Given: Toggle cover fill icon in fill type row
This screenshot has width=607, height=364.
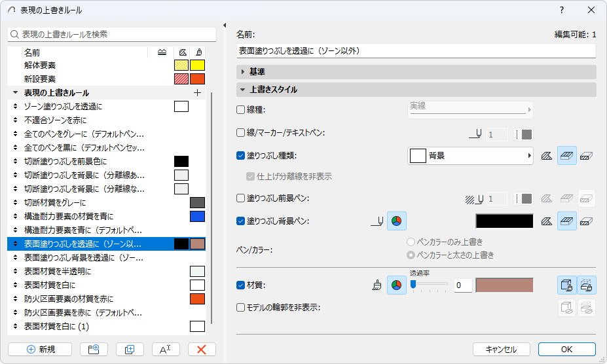Looking at the screenshot, I should pyautogui.click(x=567, y=156).
